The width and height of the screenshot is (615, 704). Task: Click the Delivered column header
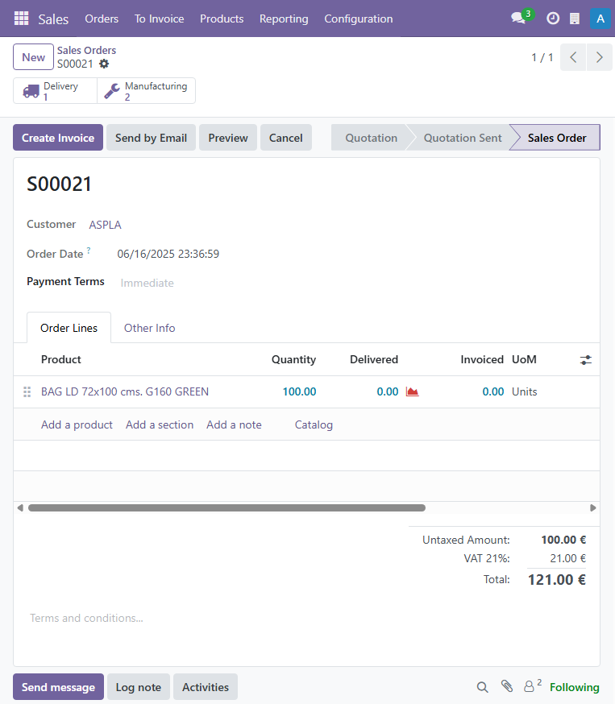(374, 359)
